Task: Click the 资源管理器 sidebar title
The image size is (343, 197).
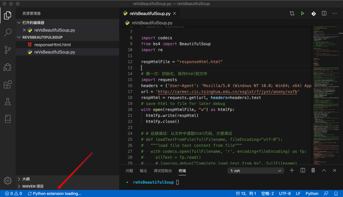Action: pyautogui.click(x=32, y=14)
